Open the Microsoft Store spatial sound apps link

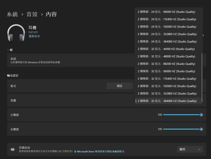tap(99, 151)
